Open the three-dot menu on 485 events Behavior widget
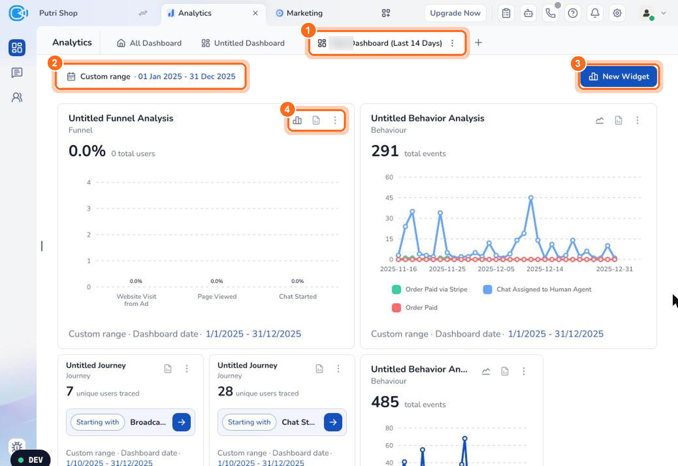 pos(524,371)
